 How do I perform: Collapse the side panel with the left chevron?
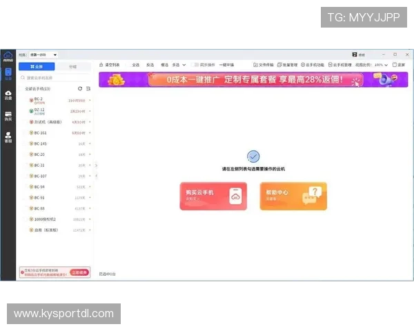tap(96, 176)
